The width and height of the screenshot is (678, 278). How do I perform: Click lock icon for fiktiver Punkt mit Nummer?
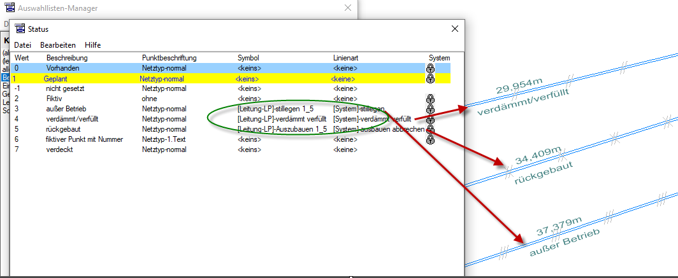click(x=430, y=139)
